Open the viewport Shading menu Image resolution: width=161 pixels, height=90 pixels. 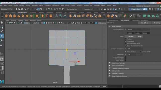(x=13, y=20)
